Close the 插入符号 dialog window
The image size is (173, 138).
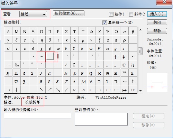point(164,2)
